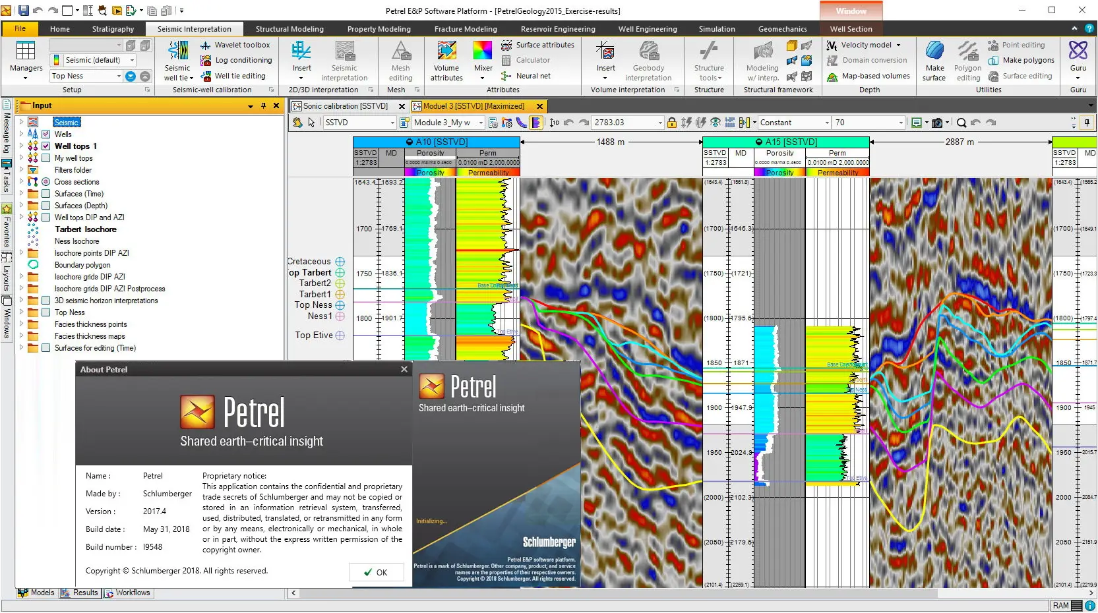The width and height of the screenshot is (1098, 613).
Task: Save project via the floppy disk icon
Action: pos(24,11)
